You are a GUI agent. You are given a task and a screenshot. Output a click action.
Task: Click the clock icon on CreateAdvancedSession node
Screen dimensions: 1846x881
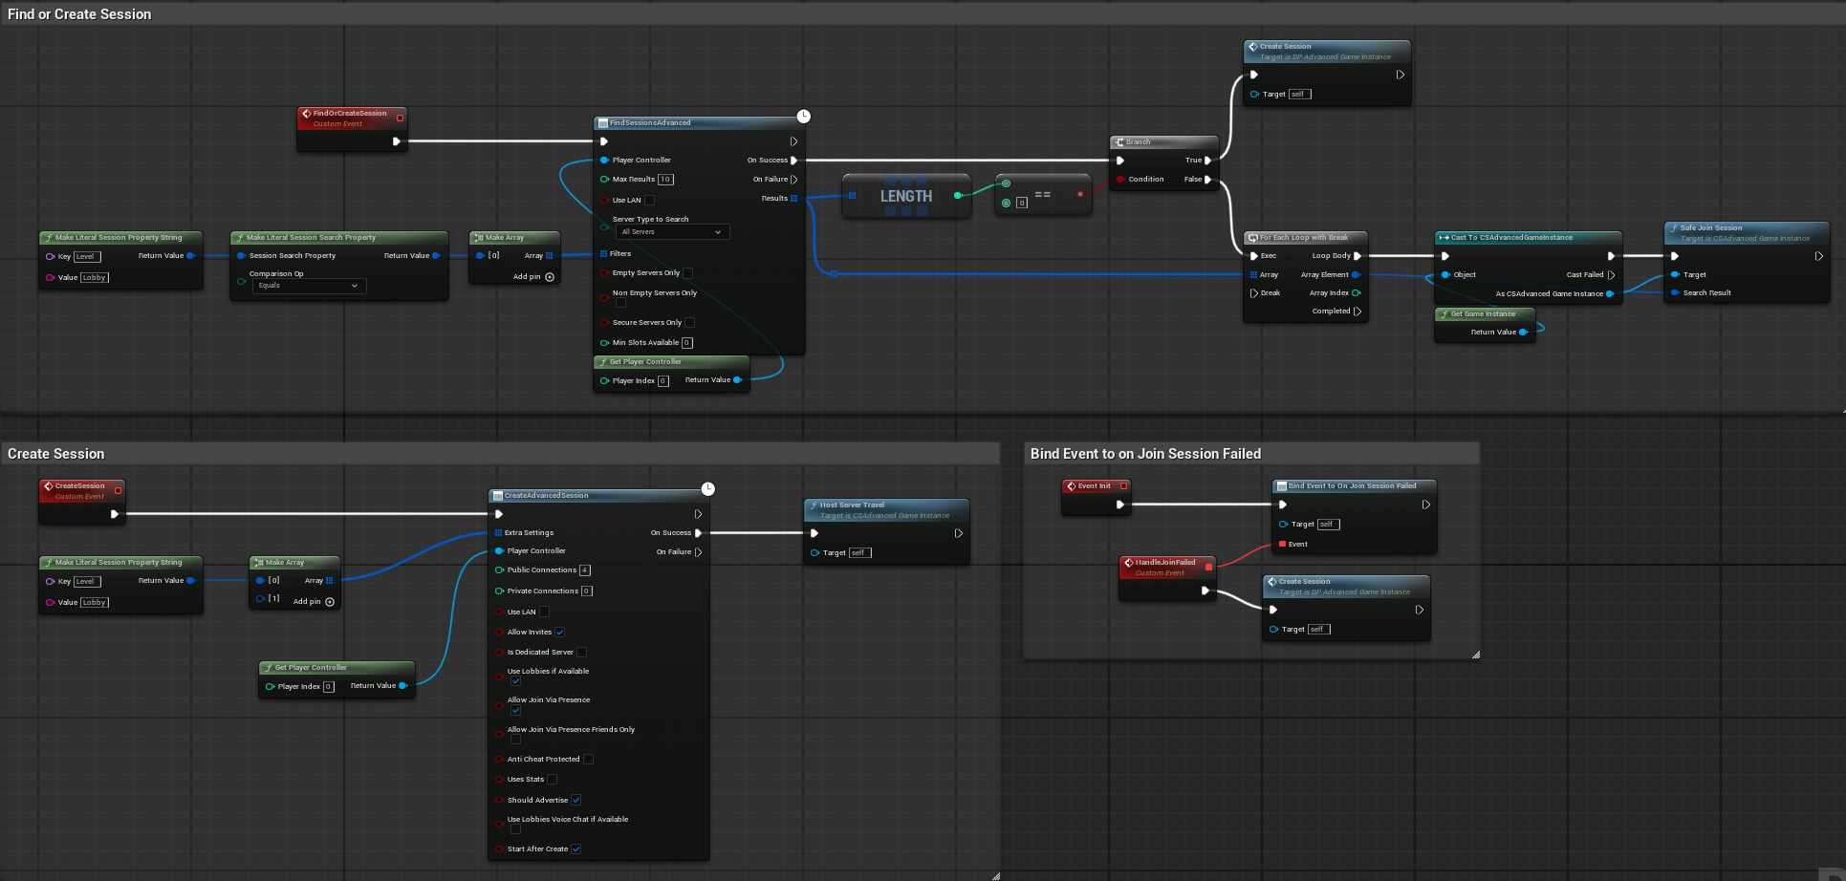(x=708, y=488)
